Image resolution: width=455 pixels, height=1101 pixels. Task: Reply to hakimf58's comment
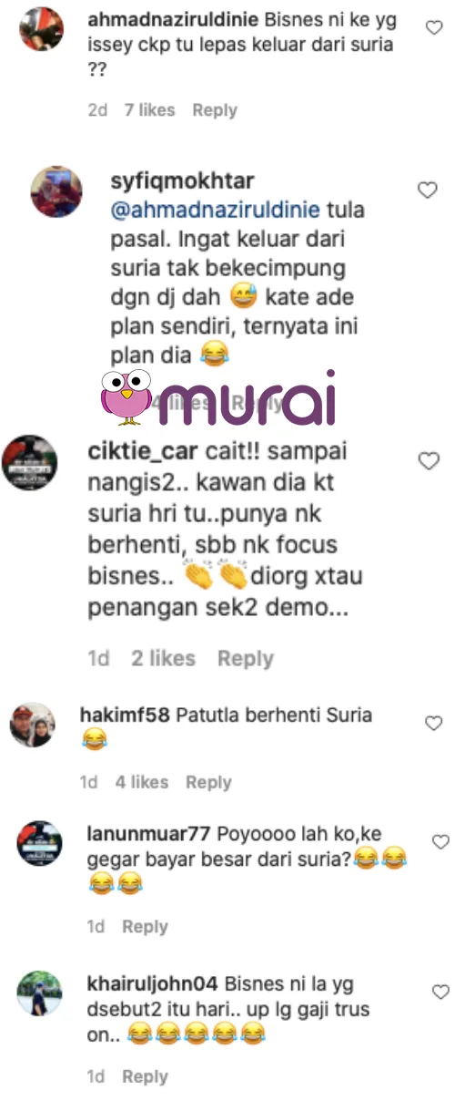(x=208, y=782)
